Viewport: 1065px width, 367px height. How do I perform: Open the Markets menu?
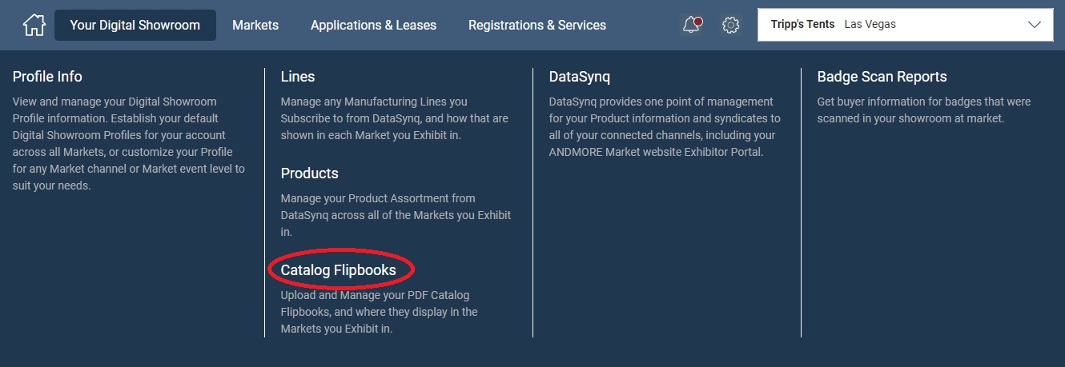(255, 25)
